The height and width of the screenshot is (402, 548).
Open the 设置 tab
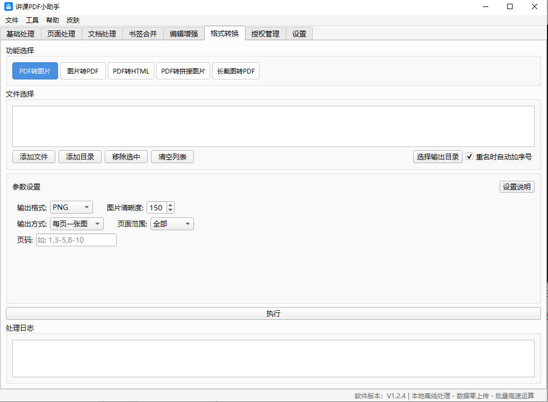(299, 34)
